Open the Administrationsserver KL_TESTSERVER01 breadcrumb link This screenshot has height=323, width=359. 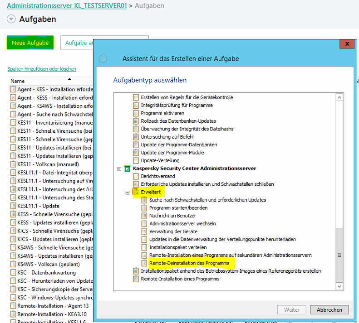coord(67,5)
